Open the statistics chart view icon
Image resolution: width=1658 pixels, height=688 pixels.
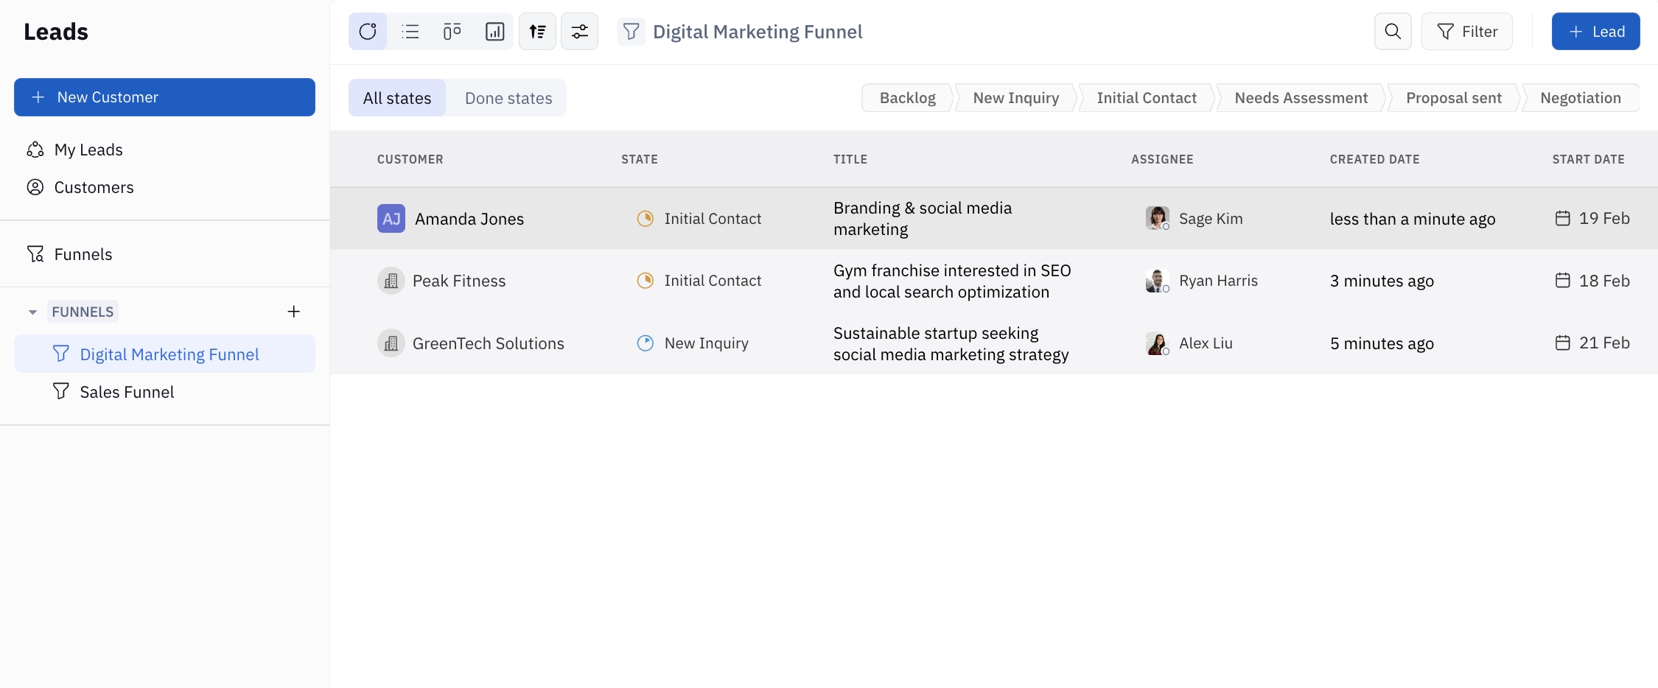tap(494, 31)
